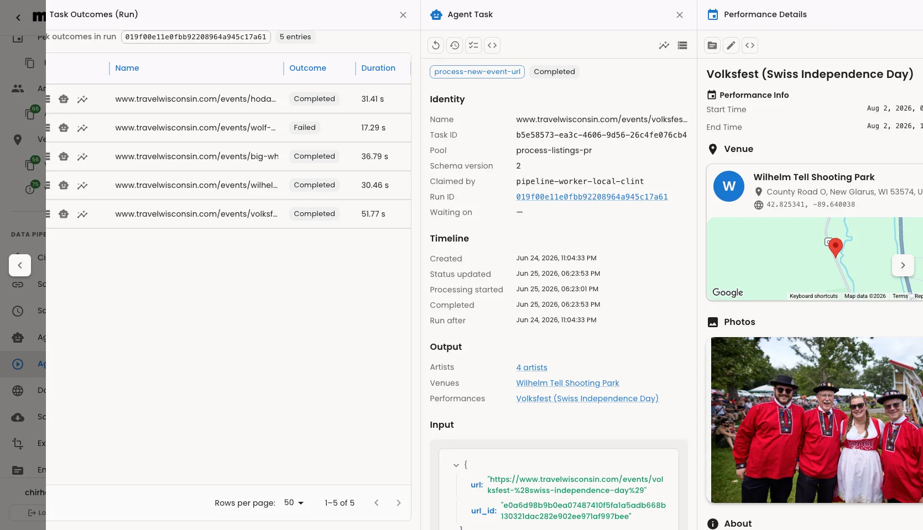Screen dimensions: 923x530
Task: Click the left arrow carousel button
Action: pos(20,265)
